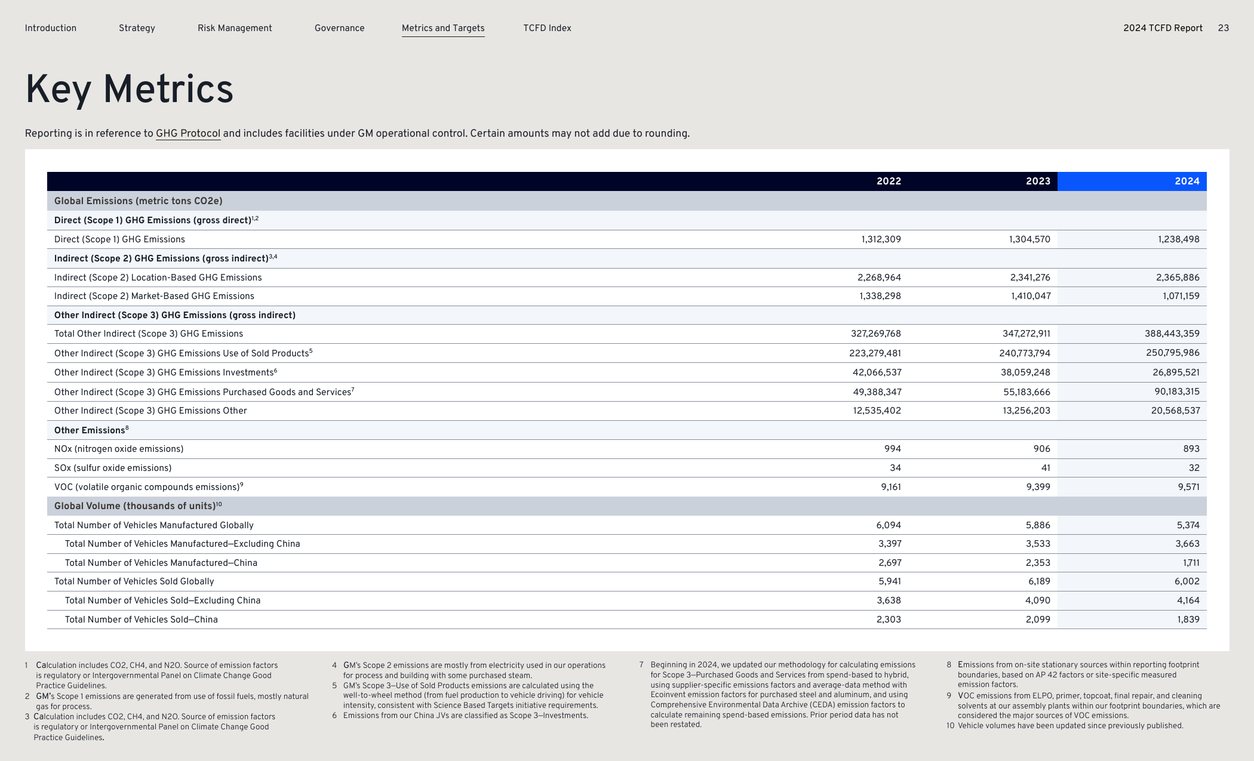
Task: Click page number 23
Action: point(1224,28)
